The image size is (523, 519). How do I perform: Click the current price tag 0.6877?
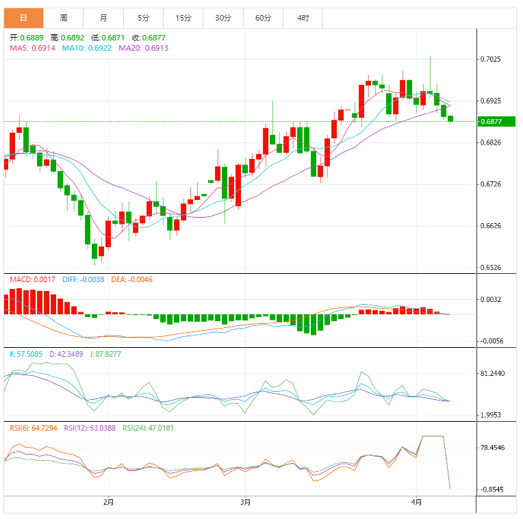(x=497, y=121)
